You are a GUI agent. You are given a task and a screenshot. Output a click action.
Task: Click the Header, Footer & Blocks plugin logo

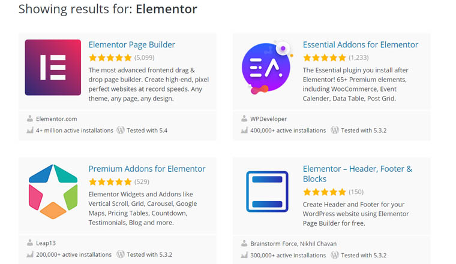click(x=267, y=192)
